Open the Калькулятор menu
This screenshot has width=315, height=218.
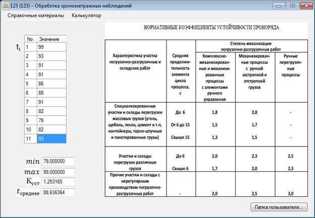[86, 16]
